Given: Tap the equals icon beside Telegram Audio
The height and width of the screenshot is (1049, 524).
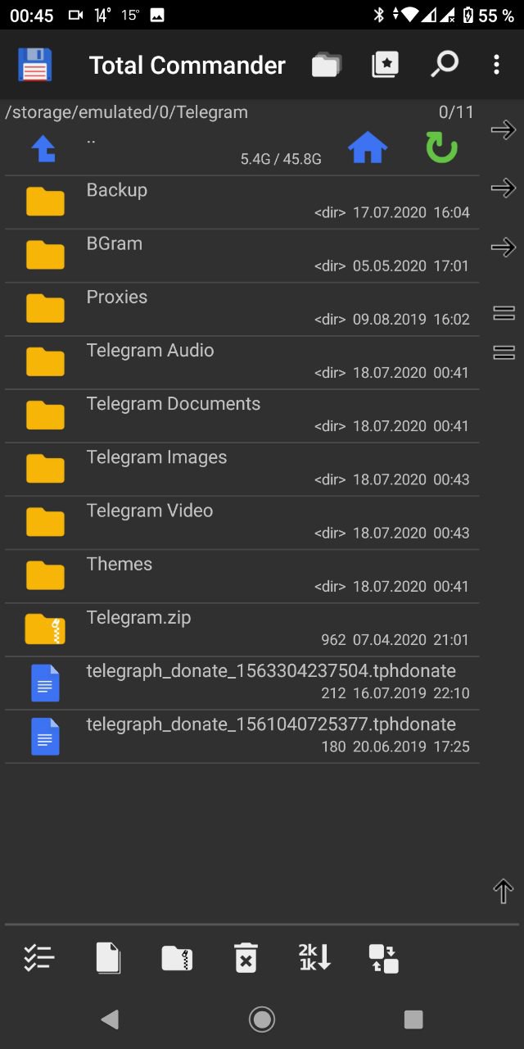Looking at the screenshot, I should [x=504, y=352].
